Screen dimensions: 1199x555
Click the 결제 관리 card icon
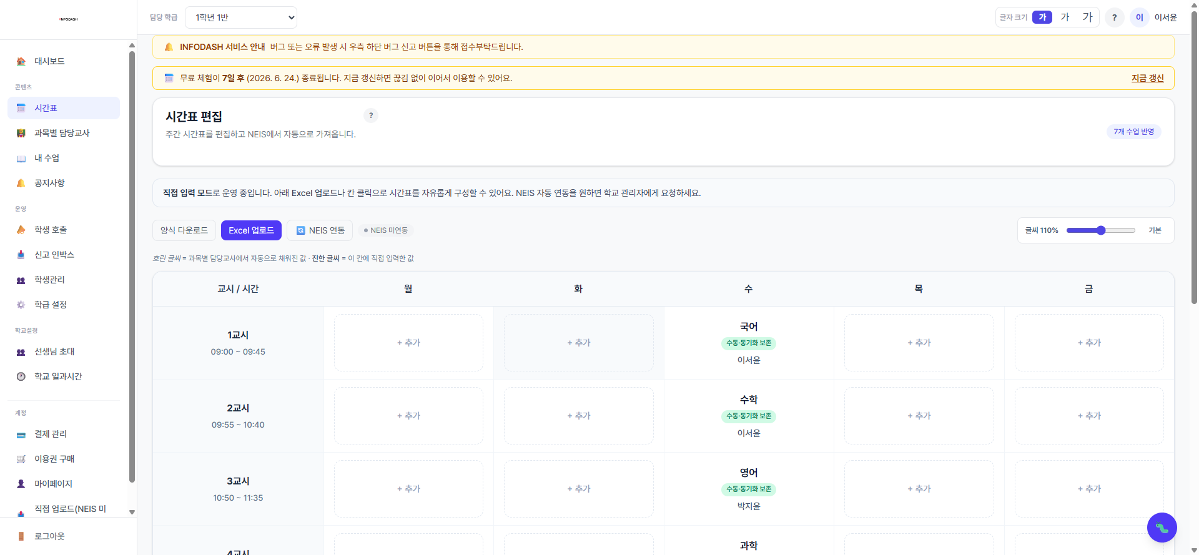point(21,434)
